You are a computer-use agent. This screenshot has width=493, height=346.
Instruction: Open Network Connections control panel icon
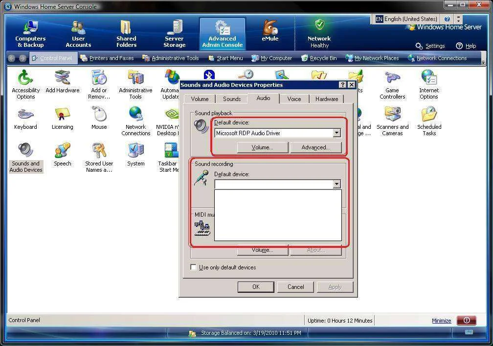(136, 121)
